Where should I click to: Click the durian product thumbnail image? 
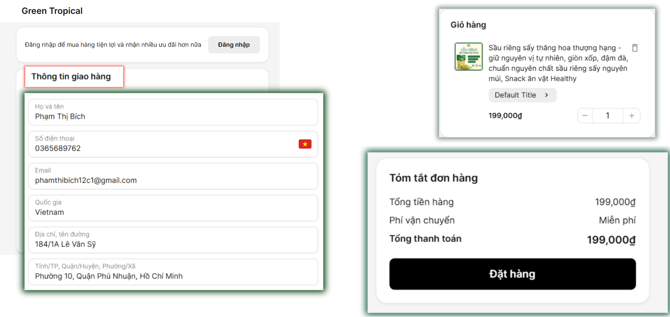click(469, 57)
